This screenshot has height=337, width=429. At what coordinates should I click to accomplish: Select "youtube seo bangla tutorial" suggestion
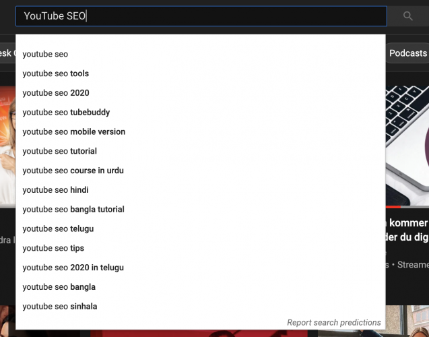click(201, 210)
